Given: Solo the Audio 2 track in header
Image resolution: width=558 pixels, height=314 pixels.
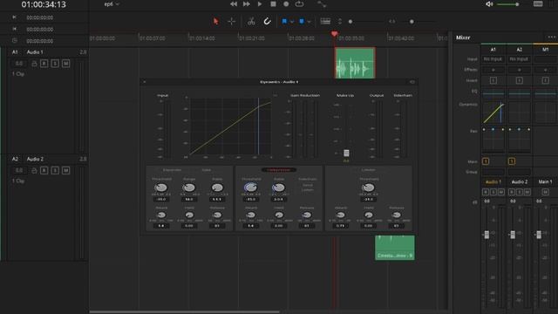Looking at the screenshot, I should point(55,171).
